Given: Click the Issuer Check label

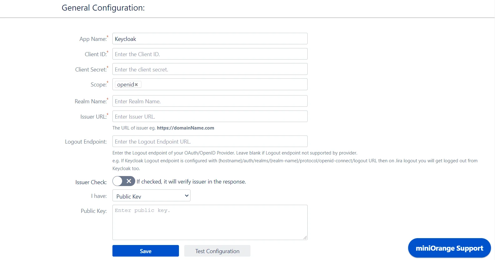Looking at the screenshot, I should click(91, 182).
